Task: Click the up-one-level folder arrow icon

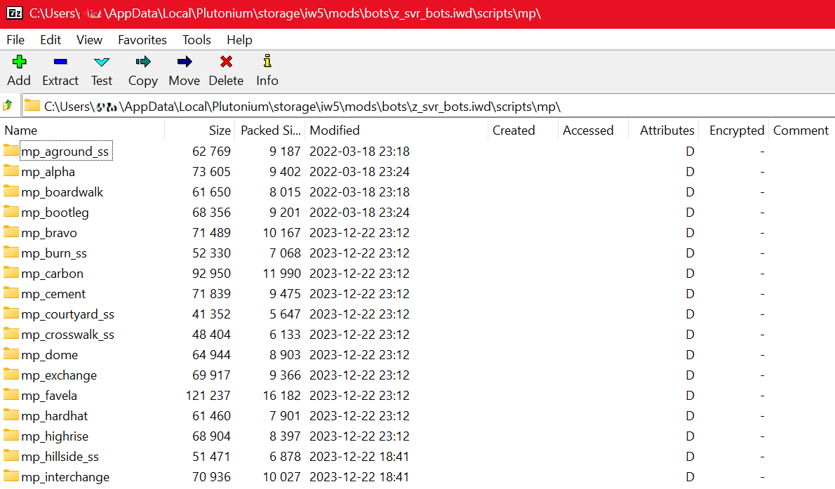Action: pyautogui.click(x=8, y=105)
